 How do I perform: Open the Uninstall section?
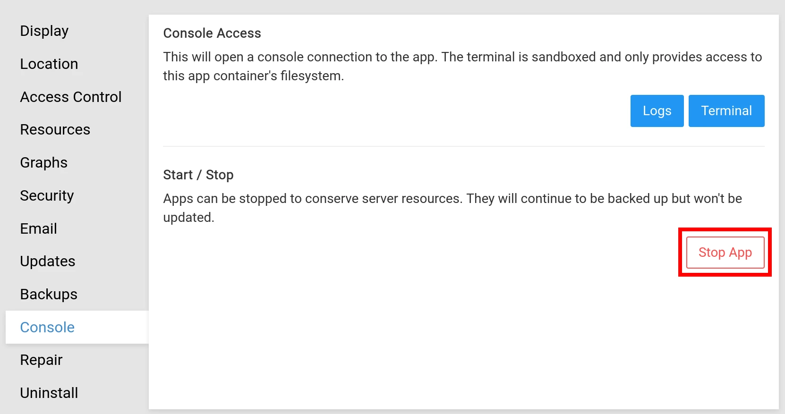coord(49,393)
